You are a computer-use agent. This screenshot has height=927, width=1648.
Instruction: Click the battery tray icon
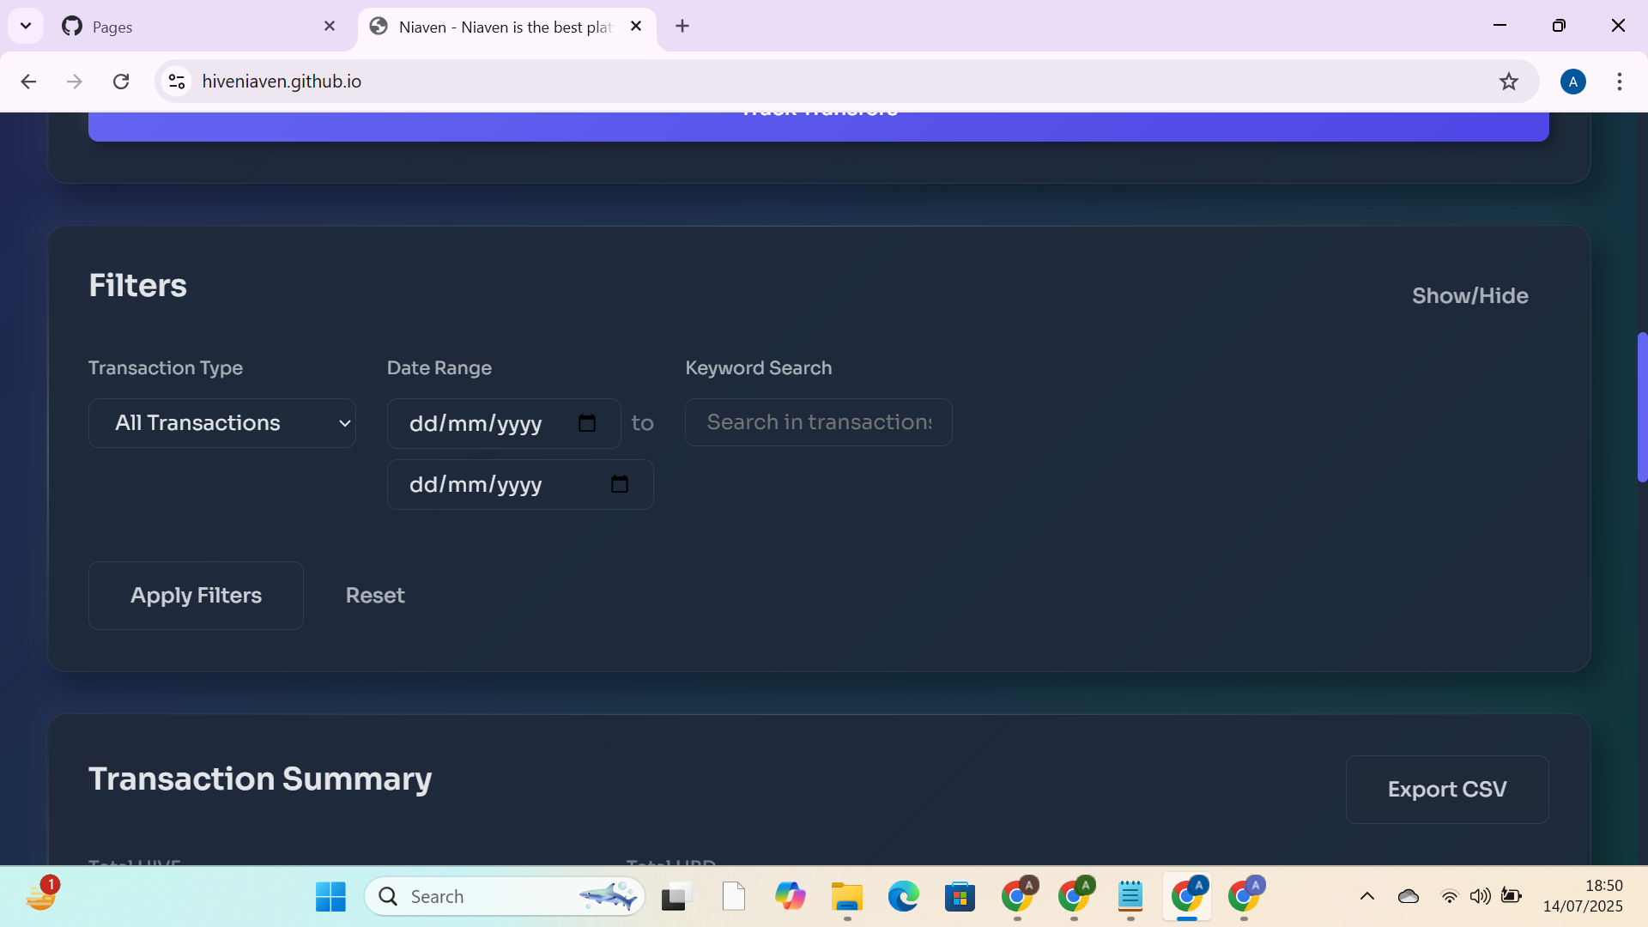point(1512,897)
